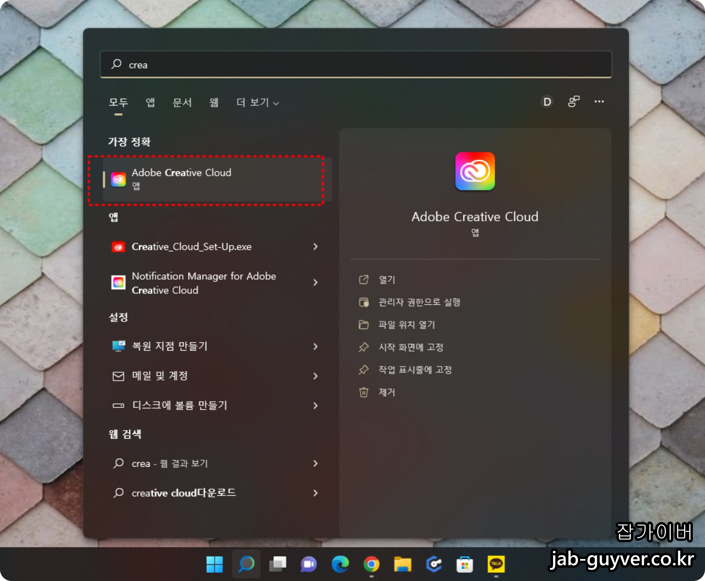Open the three-dot more options menu
The height and width of the screenshot is (581, 705).
pyautogui.click(x=599, y=102)
